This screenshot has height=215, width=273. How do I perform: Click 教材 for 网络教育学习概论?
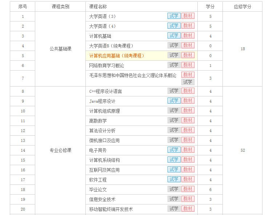pyautogui.click(x=188, y=65)
